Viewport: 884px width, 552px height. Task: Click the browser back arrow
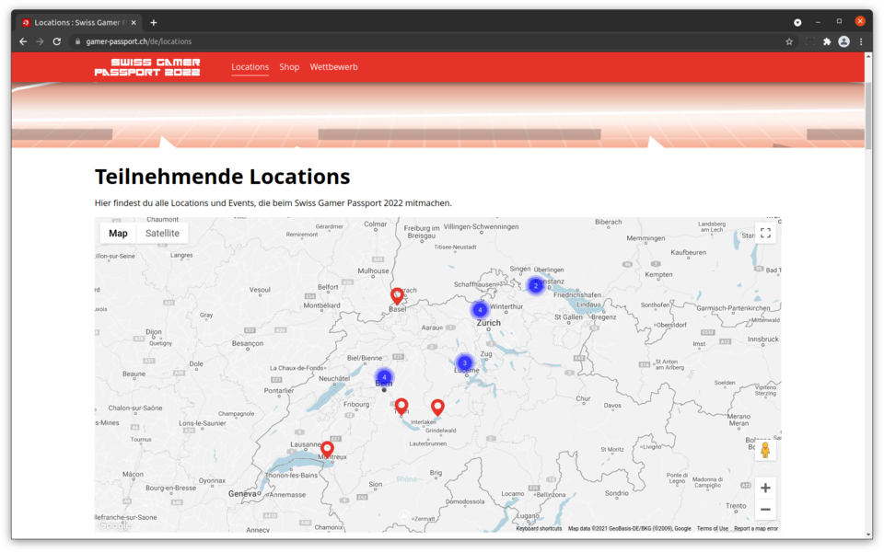23,41
